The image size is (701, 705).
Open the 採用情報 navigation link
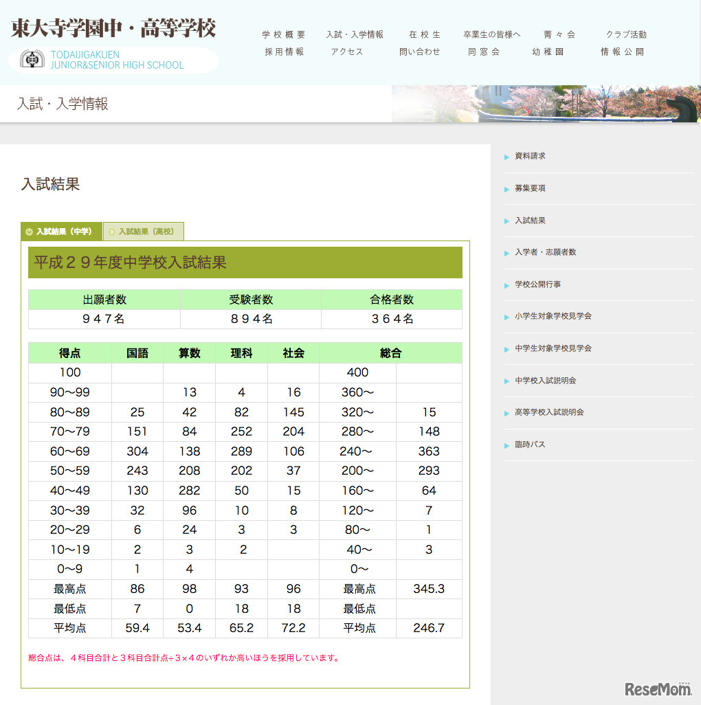[283, 51]
